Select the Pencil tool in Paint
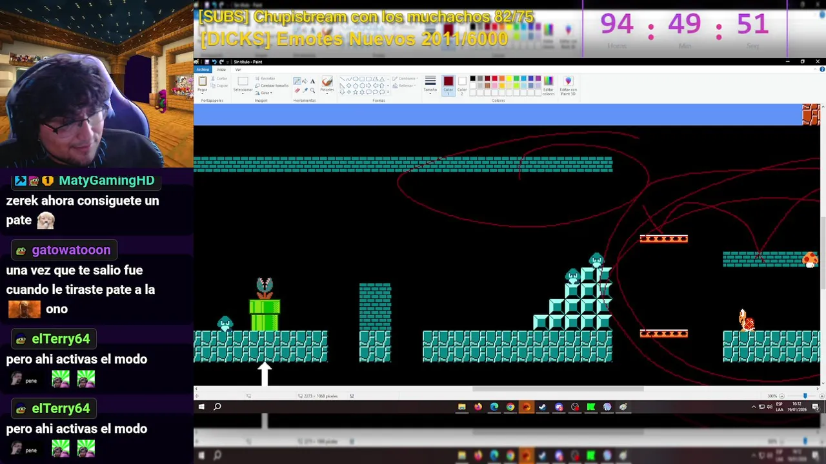826x464 pixels. 297,81
